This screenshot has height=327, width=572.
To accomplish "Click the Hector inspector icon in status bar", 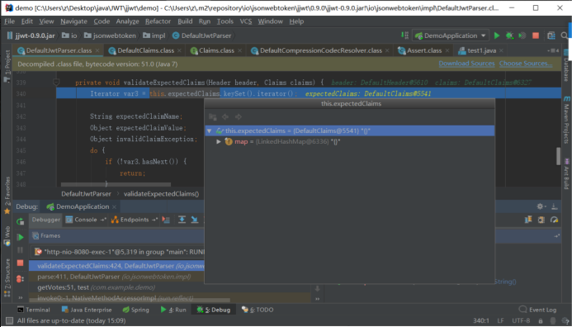I will point(553,320).
